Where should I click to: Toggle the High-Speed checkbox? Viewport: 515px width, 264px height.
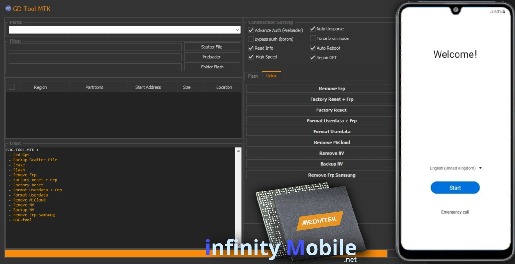pos(251,57)
